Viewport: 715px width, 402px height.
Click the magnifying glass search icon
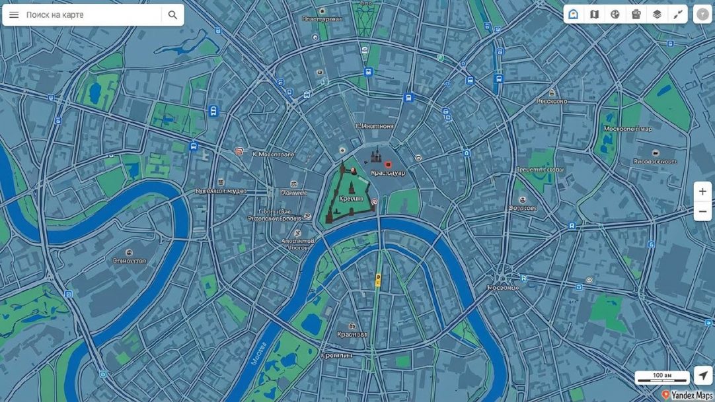[x=173, y=15]
